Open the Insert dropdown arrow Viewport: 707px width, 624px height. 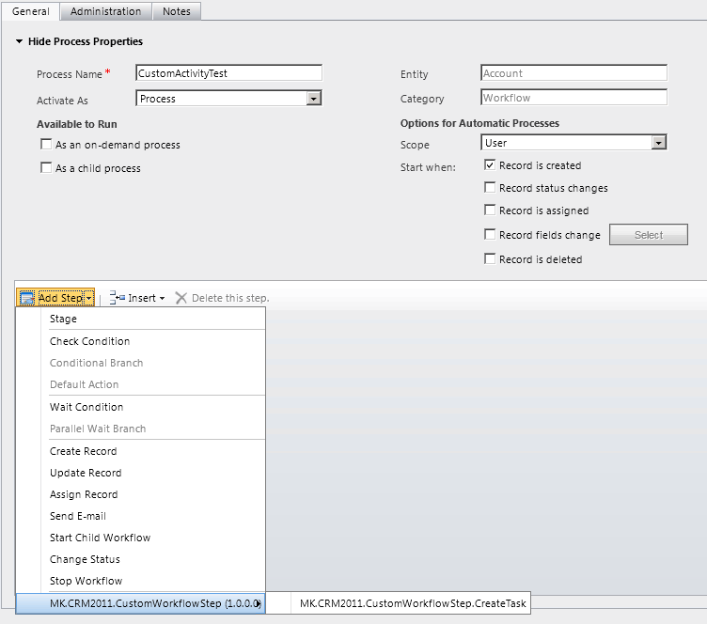click(x=163, y=298)
